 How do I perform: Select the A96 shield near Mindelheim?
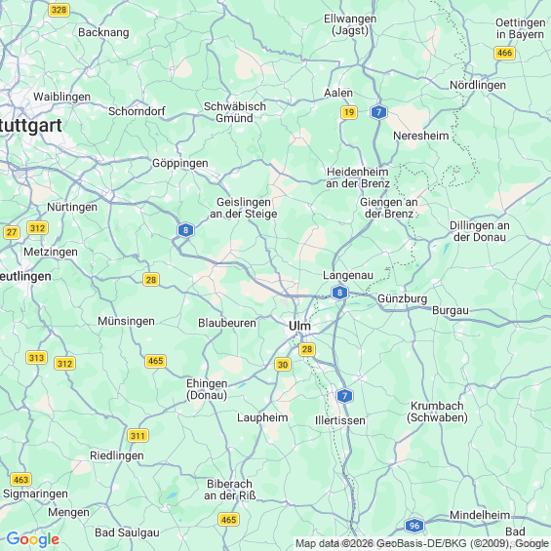point(414,526)
